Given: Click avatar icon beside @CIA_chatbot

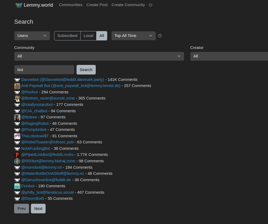Looking at the screenshot, I should [17, 111].
